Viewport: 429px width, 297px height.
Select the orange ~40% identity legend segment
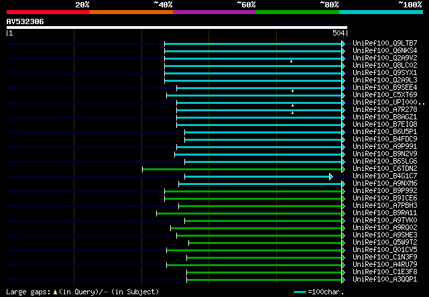(131, 12)
